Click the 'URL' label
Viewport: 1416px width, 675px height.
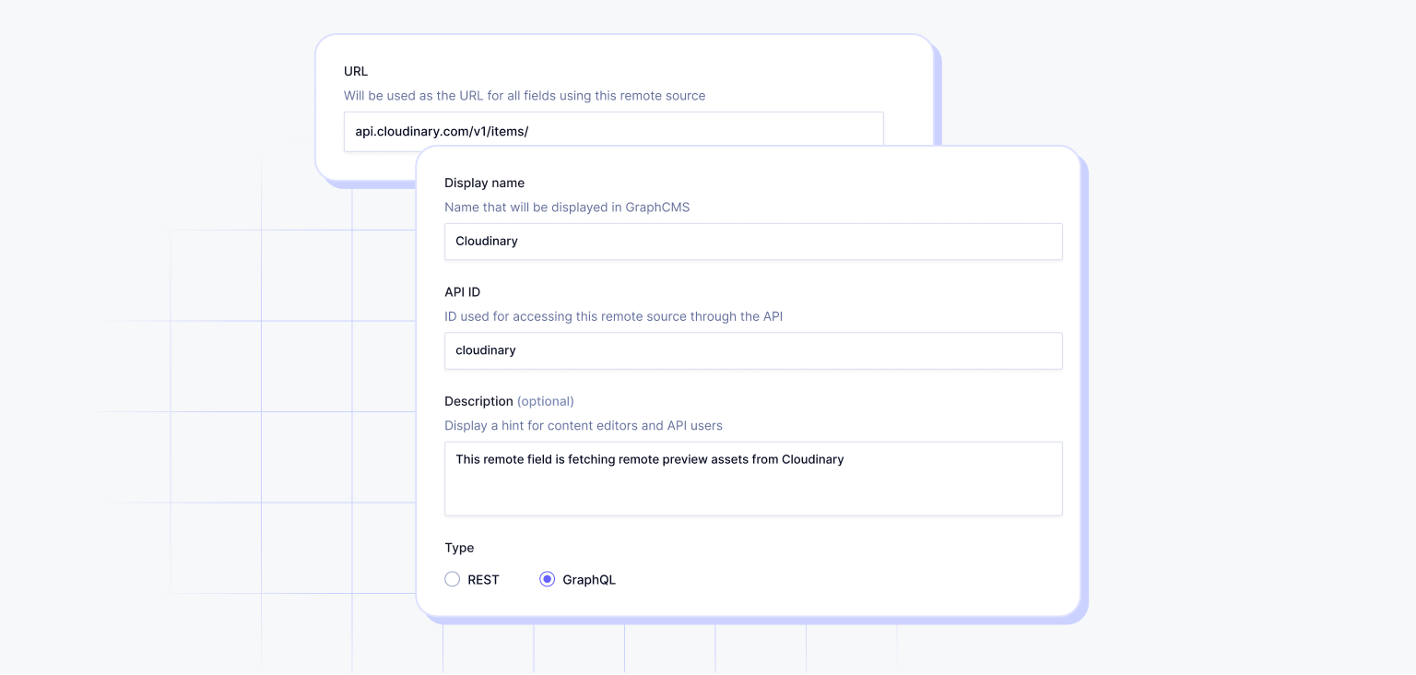tap(356, 71)
